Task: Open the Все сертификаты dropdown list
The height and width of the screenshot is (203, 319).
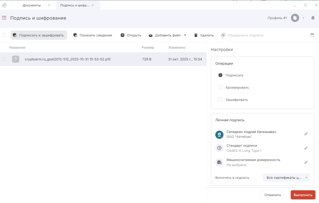Action: point(286,178)
